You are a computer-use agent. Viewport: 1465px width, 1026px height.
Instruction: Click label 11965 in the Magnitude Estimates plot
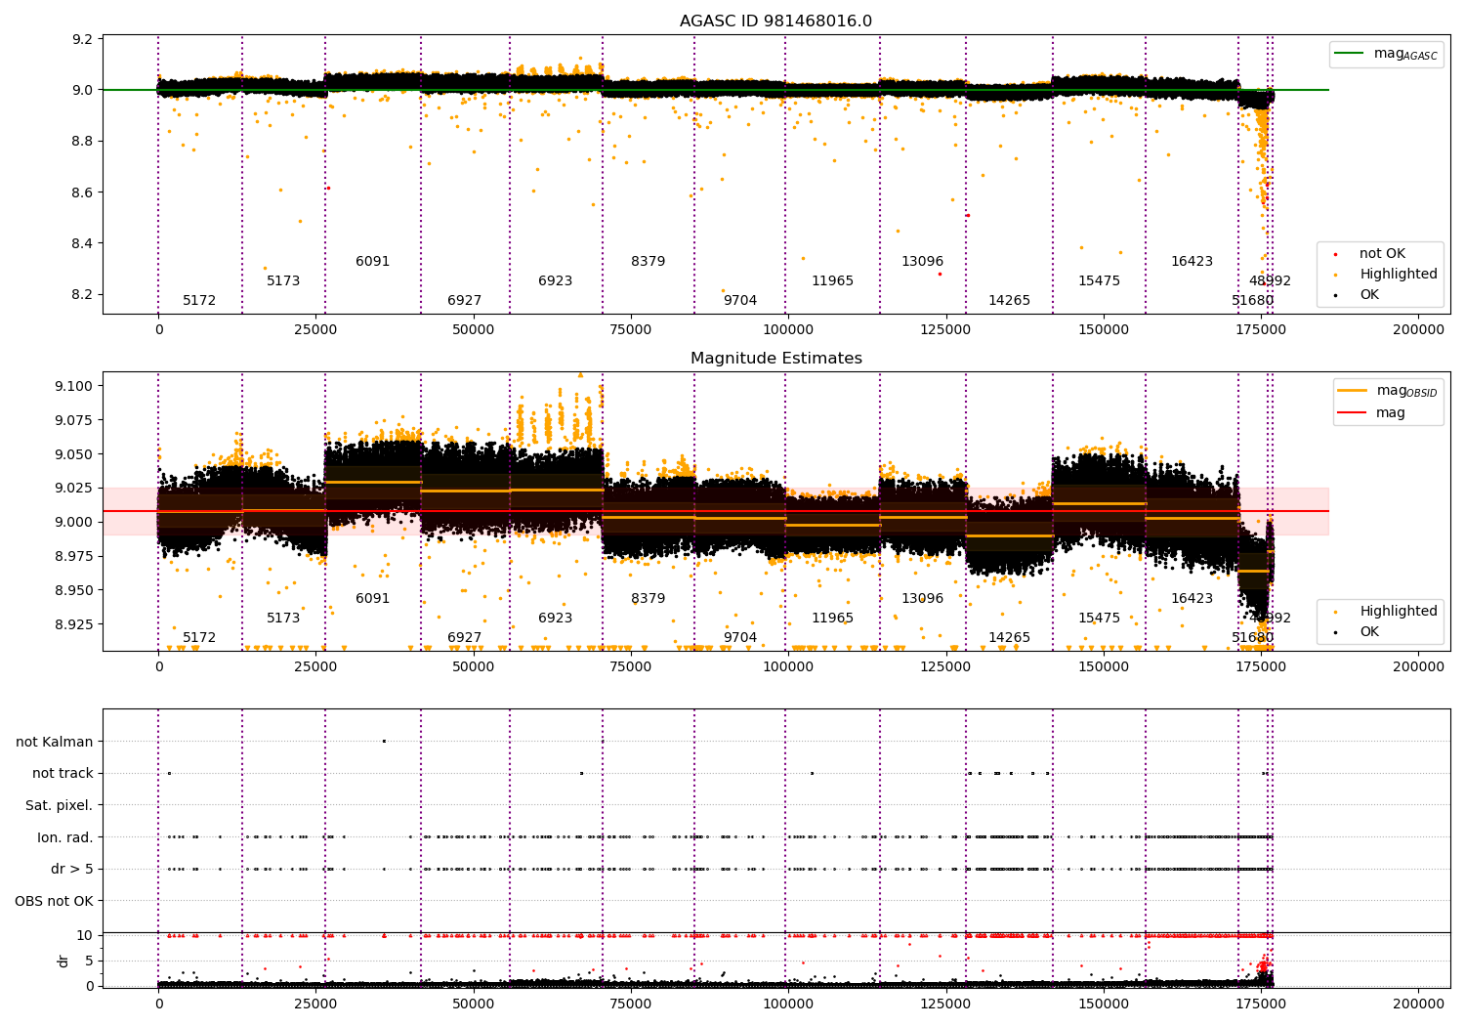[x=832, y=619]
